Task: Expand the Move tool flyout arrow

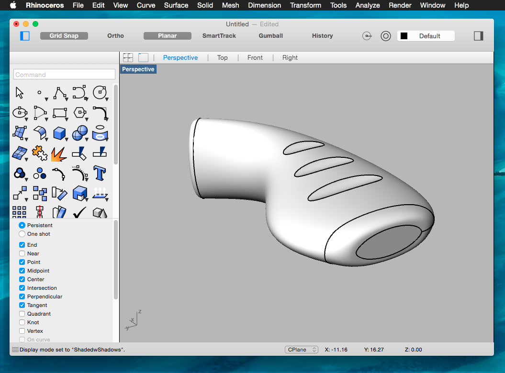Action: tap(26, 200)
